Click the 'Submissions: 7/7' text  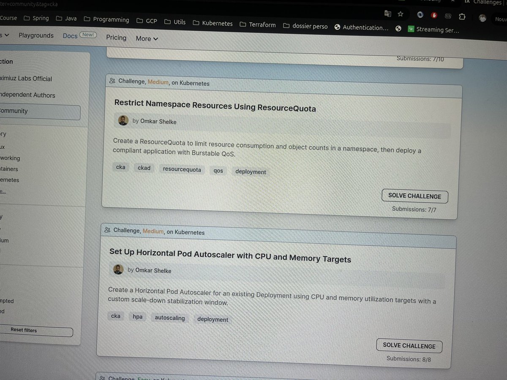pyautogui.click(x=414, y=209)
